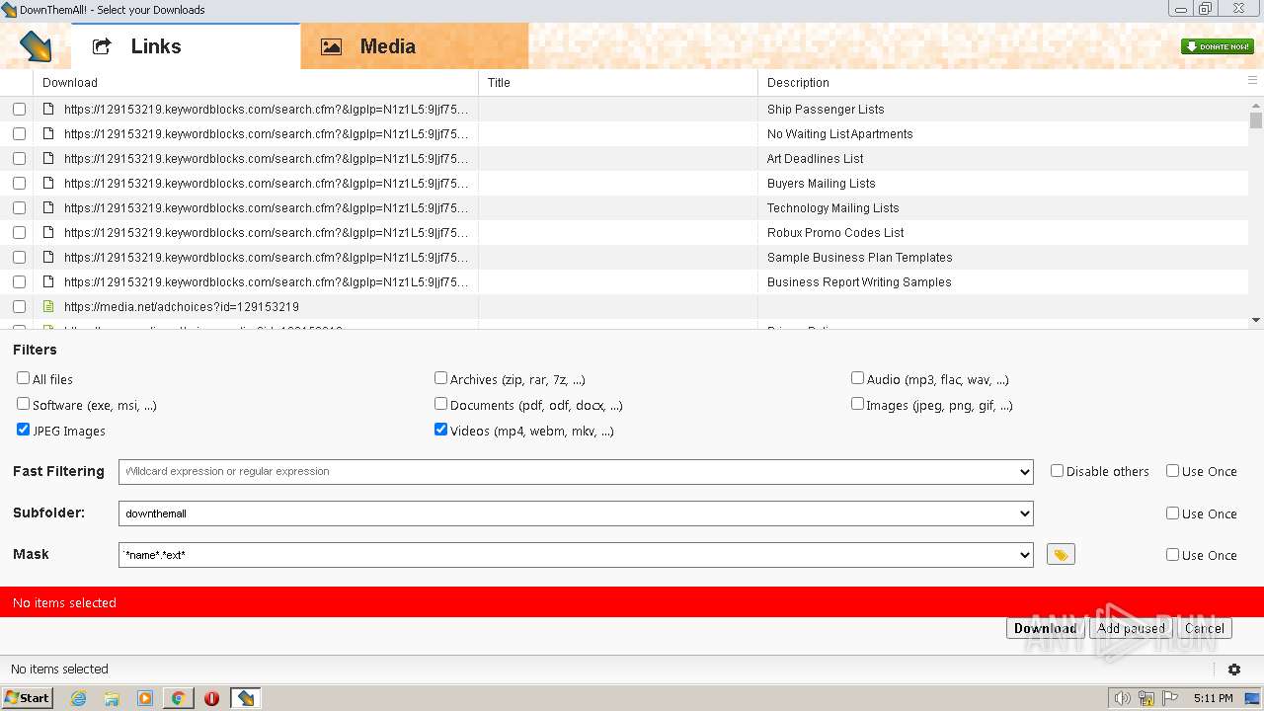Enable the Images (jpeg, png, gif) filter

[857, 404]
